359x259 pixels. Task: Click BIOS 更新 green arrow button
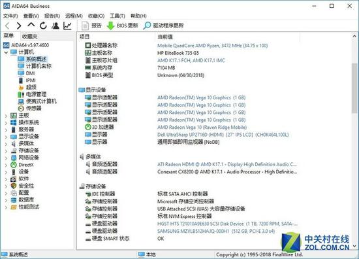pyautogui.click(x=122, y=26)
